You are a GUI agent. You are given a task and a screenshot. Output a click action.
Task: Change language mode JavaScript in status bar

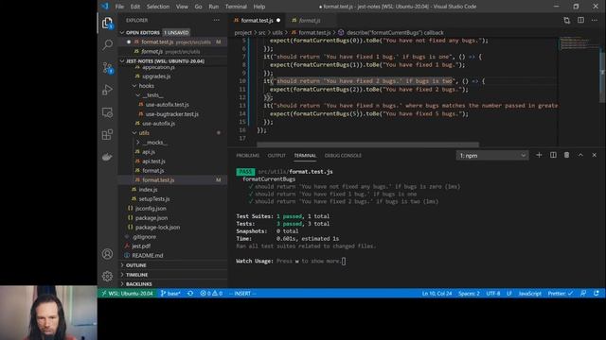[529, 294]
